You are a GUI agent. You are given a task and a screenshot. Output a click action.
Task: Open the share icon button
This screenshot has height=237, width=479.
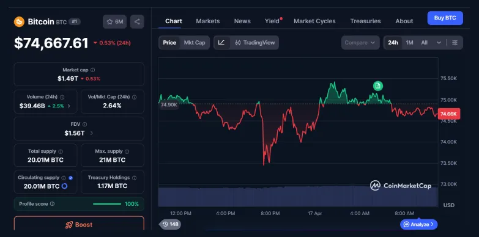click(x=137, y=21)
